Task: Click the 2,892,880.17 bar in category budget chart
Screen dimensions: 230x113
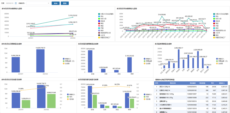Action: point(179,59)
